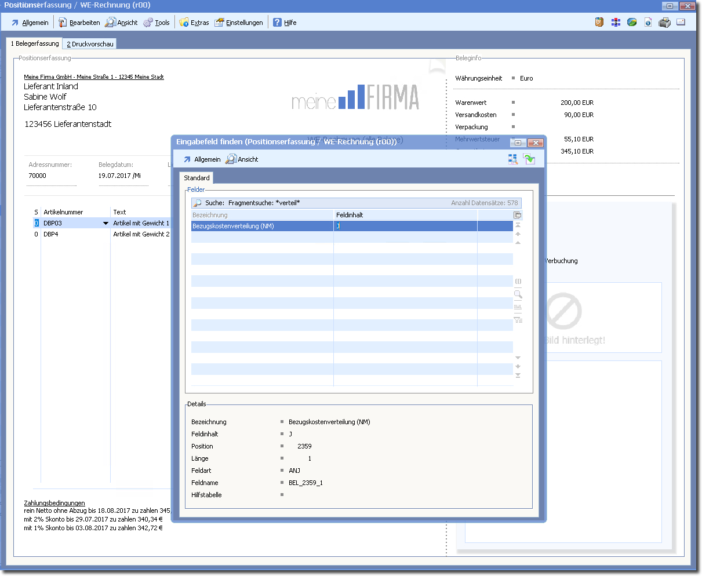
Task: Open the Einstellungen menu
Action: point(239,23)
